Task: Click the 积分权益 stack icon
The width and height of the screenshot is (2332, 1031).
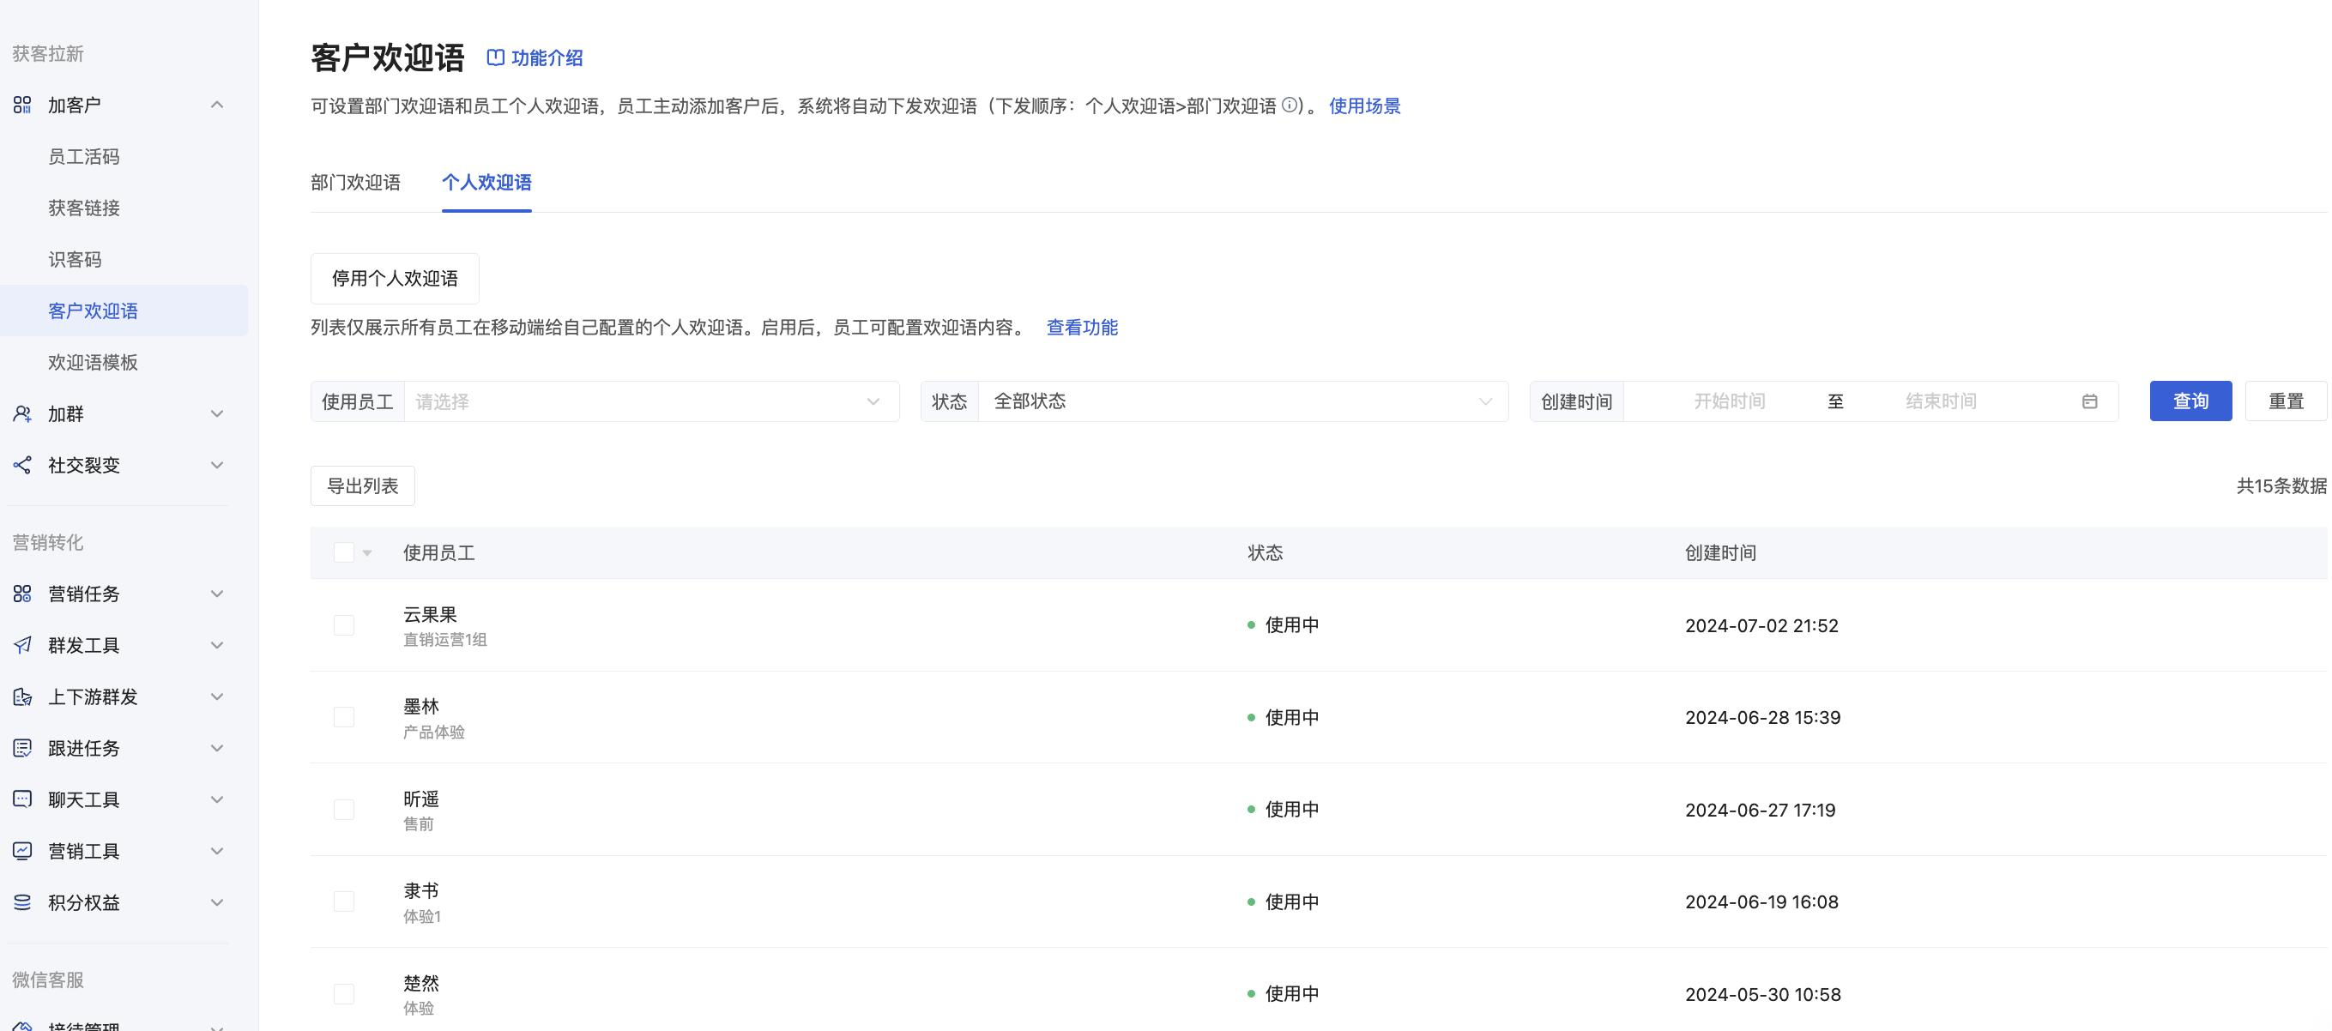Action: click(x=22, y=902)
